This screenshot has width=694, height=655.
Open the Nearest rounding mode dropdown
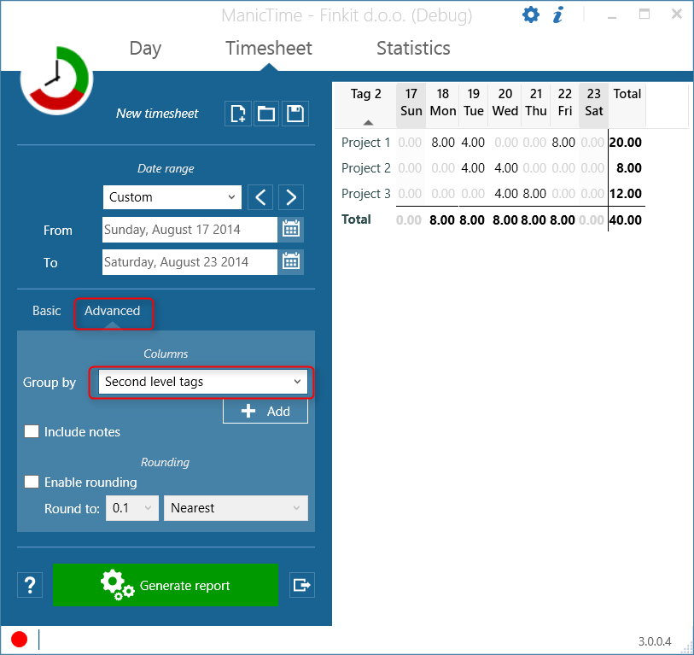(x=236, y=508)
